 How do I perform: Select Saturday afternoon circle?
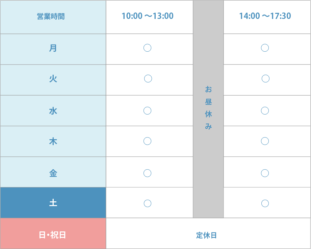click(x=265, y=203)
